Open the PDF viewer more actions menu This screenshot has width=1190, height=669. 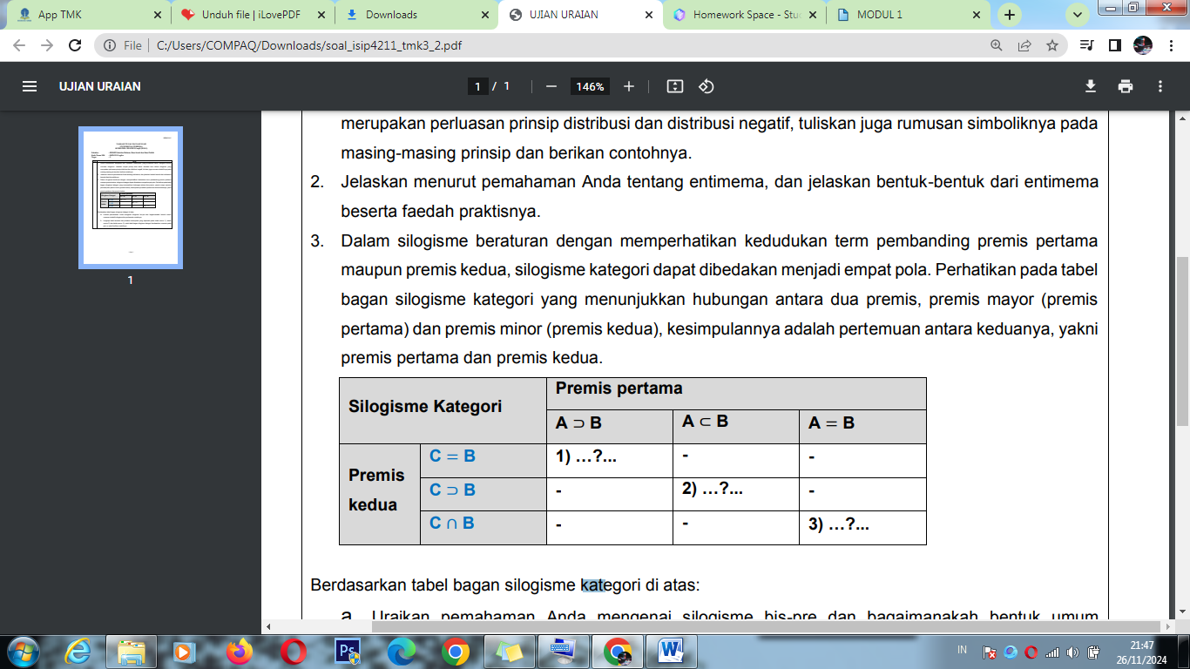point(1160,86)
